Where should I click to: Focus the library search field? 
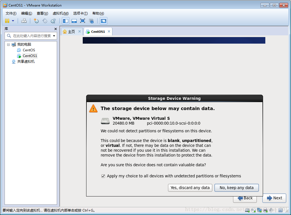point(31,36)
